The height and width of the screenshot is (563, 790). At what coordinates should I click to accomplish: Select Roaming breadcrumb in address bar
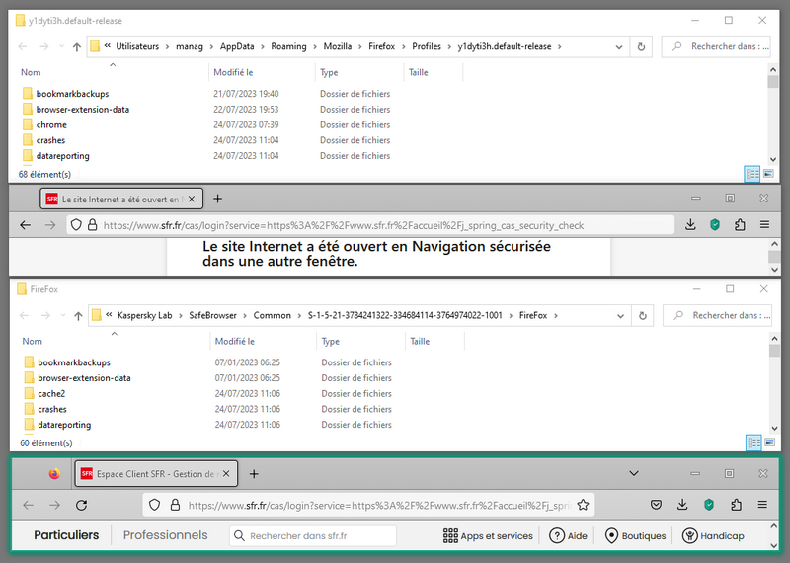point(288,46)
